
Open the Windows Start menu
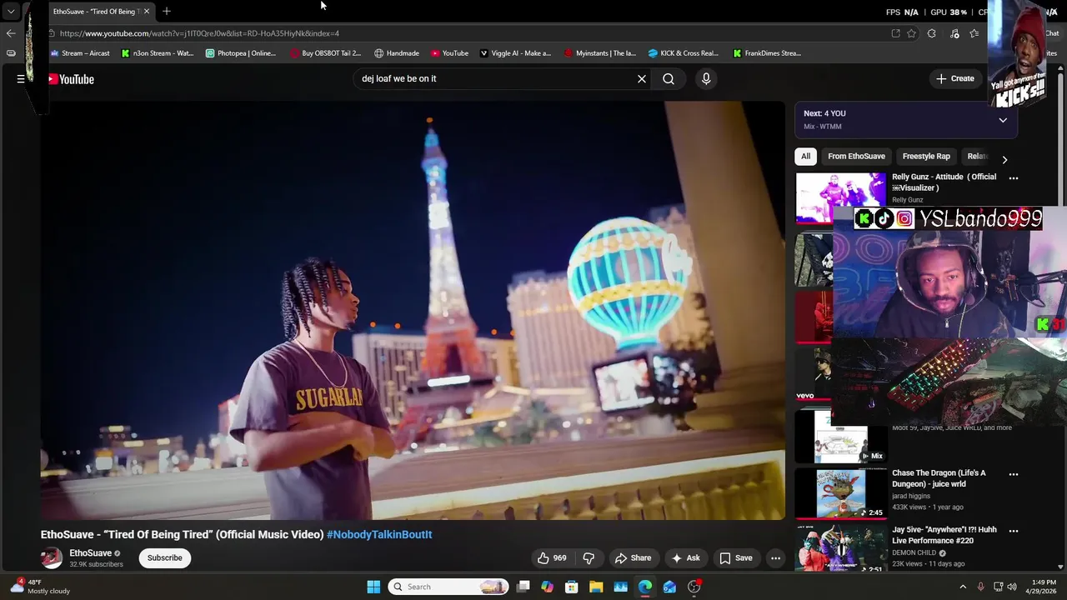click(x=373, y=587)
